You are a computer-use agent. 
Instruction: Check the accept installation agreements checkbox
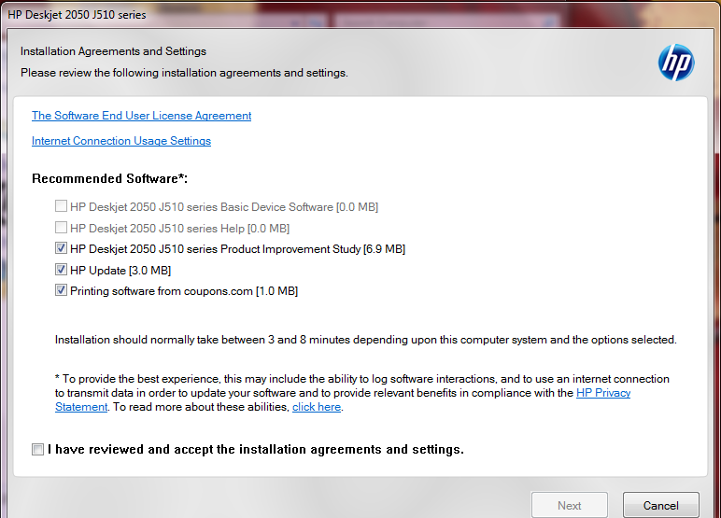pyautogui.click(x=37, y=449)
